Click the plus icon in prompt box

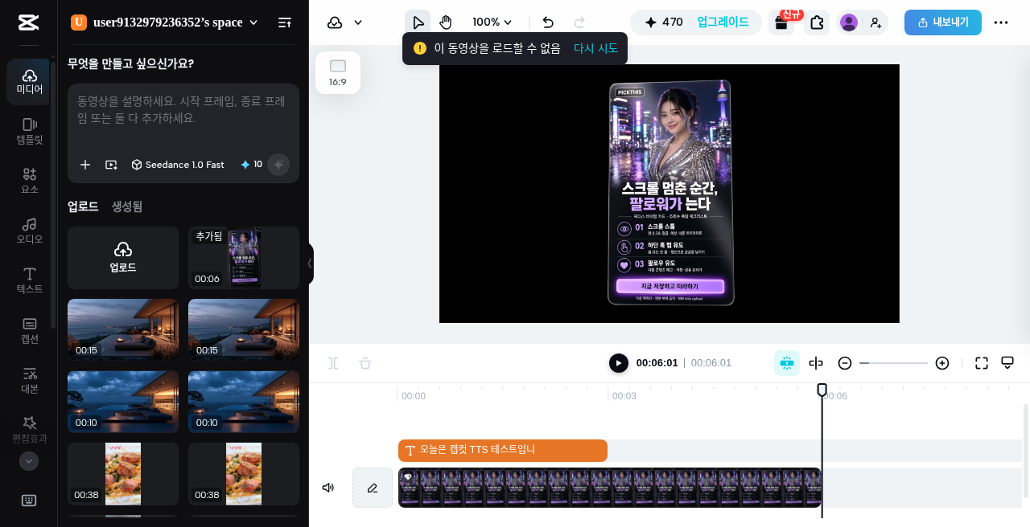pos(85,165)
